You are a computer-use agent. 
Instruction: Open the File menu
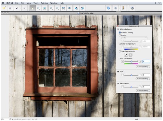17,3
